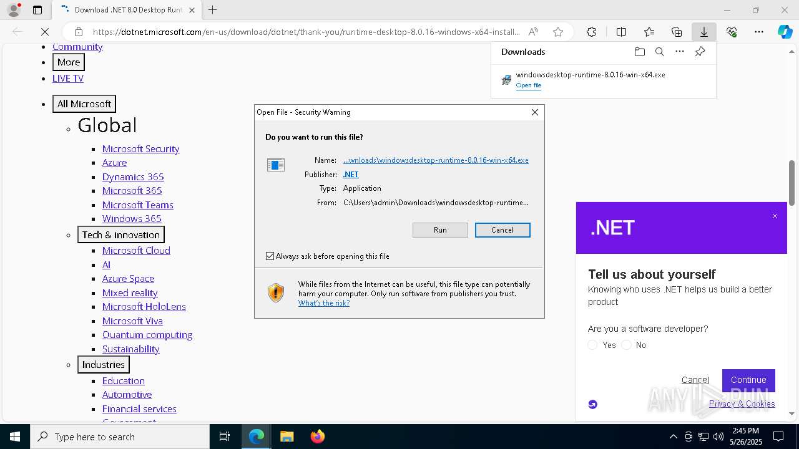The height and width of the screenshot is (449, 799).
Task: Enable Split screen view
Action: tap(621, 32)
